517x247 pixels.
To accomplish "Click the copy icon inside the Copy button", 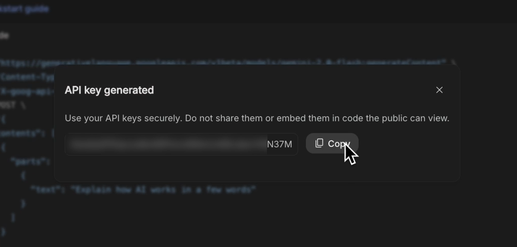I will pyautogui.click(x=319, y=143).
